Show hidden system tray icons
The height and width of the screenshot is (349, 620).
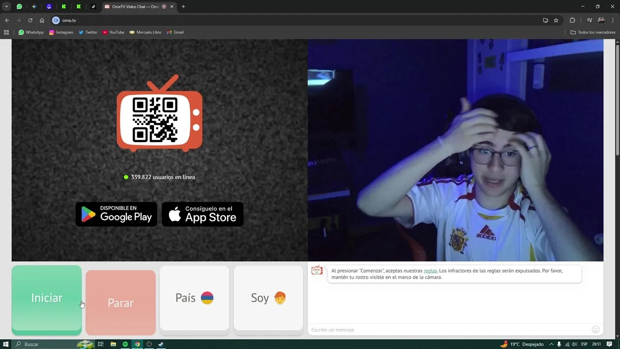point(552,344)
